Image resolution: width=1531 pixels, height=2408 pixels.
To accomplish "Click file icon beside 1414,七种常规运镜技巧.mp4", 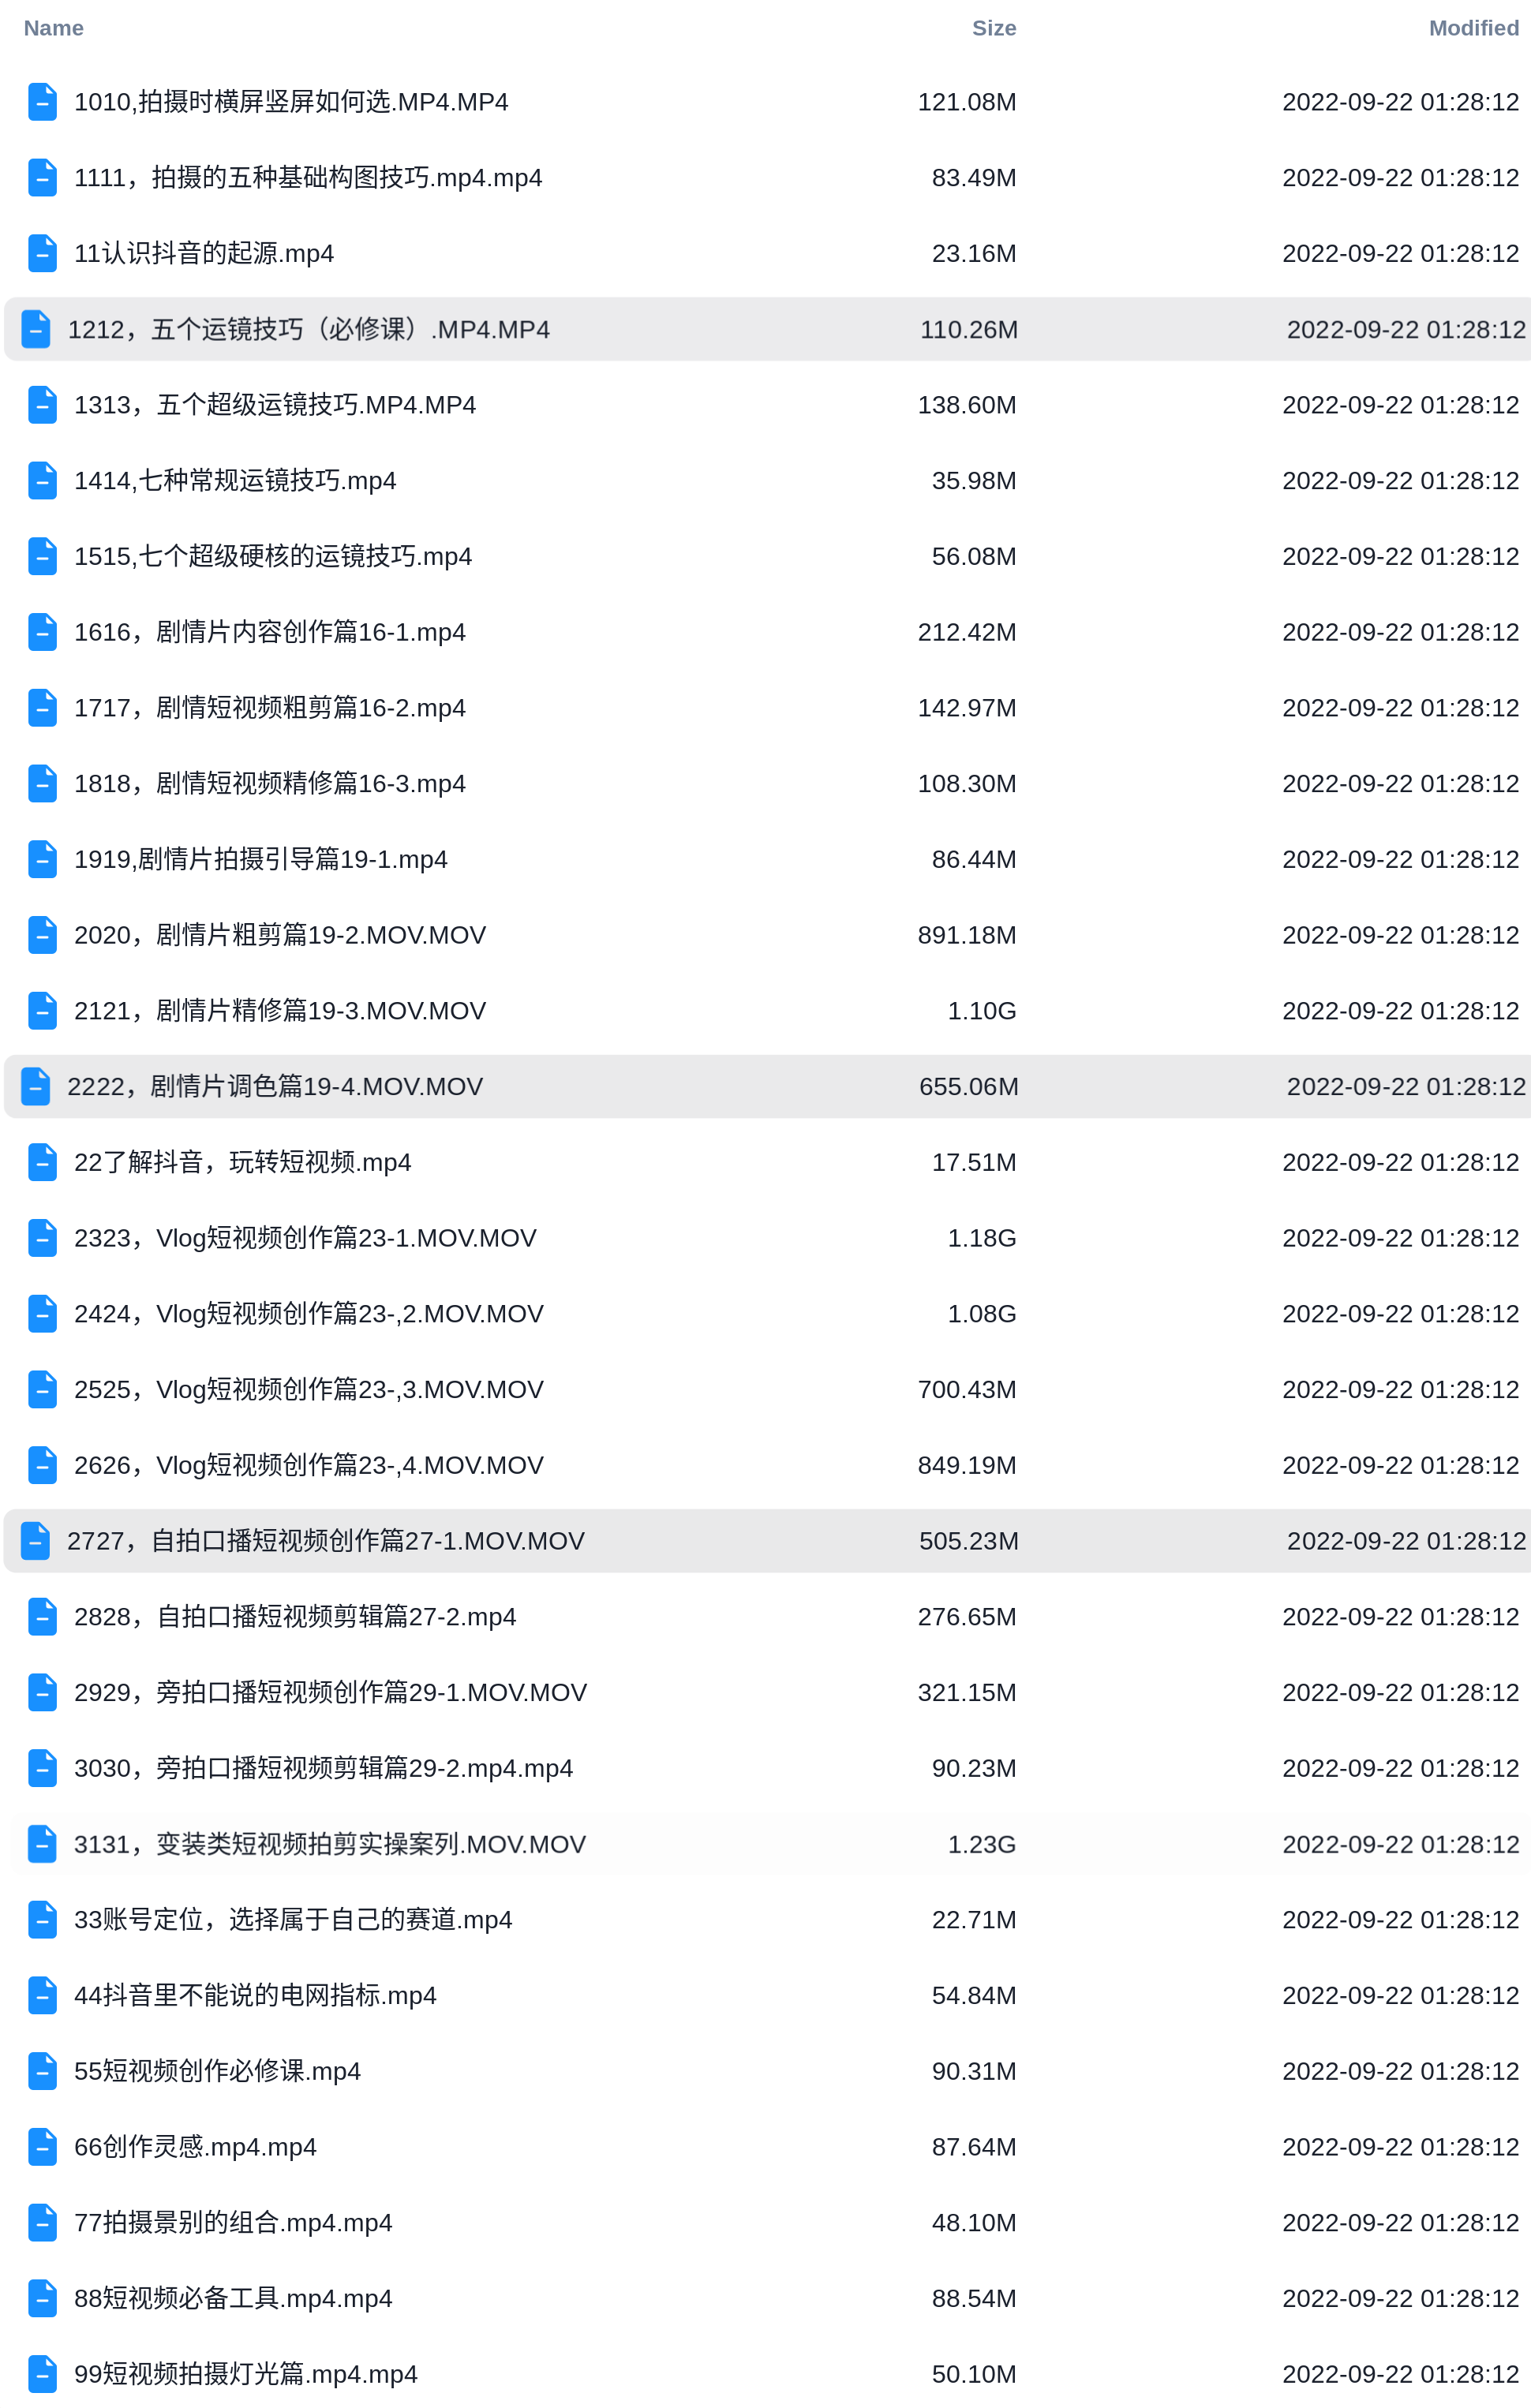I will (42, 481).
